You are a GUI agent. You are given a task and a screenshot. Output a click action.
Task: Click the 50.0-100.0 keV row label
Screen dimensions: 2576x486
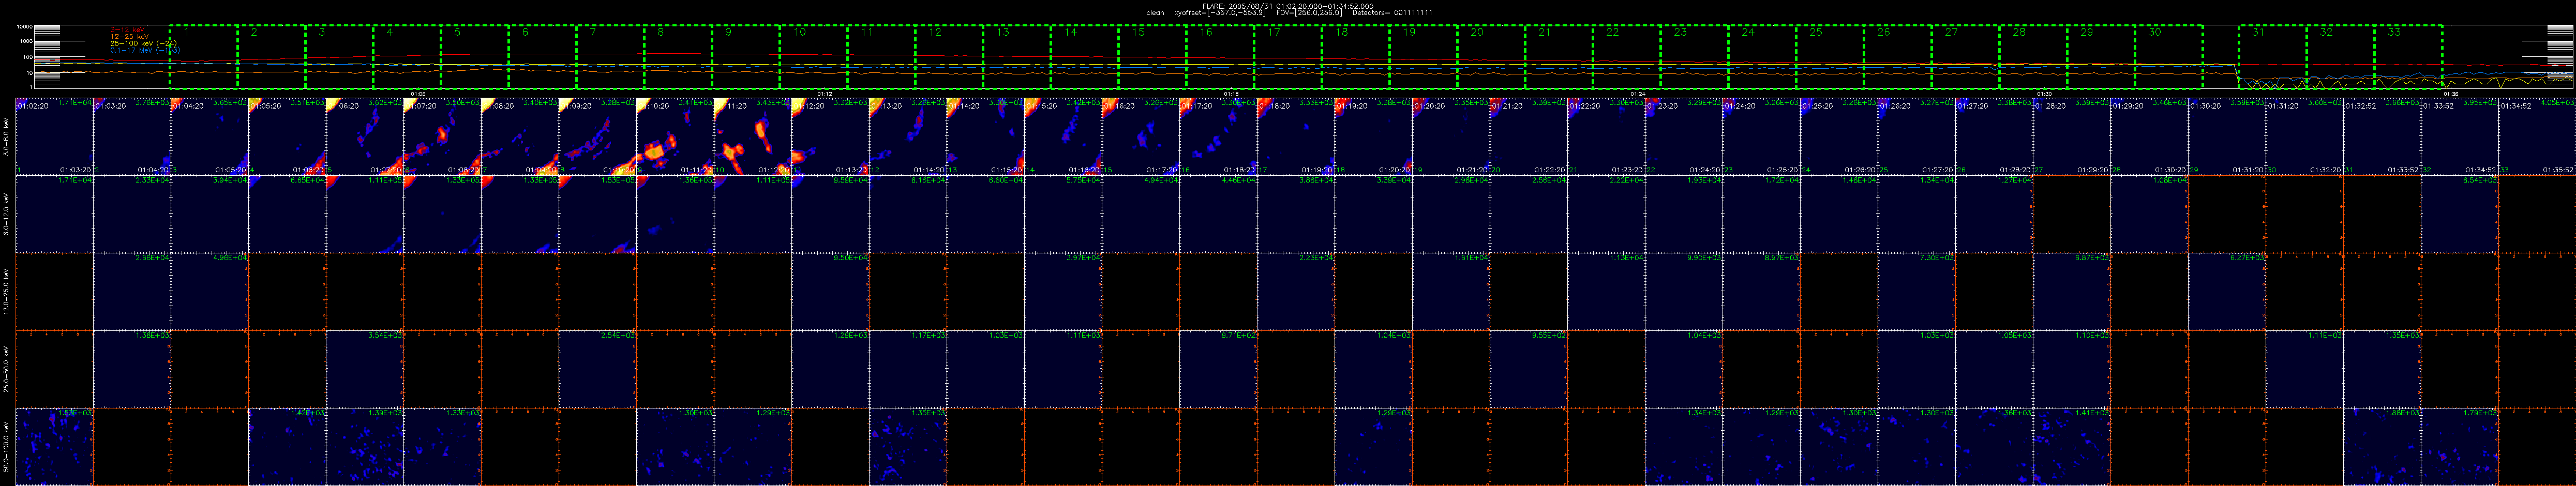(x=7, y=447)
